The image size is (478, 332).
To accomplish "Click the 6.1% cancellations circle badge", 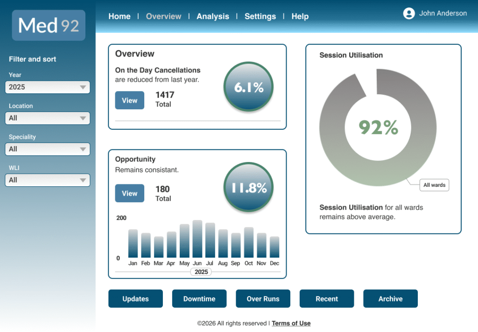I will pos(248,87).
